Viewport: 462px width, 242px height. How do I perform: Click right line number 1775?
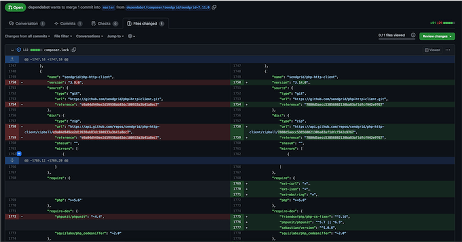point(237,217)
